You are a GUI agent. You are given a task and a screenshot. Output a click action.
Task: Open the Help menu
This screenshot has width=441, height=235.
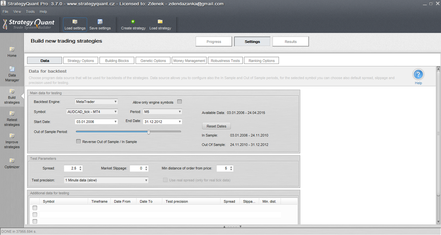tap(43, 12)
